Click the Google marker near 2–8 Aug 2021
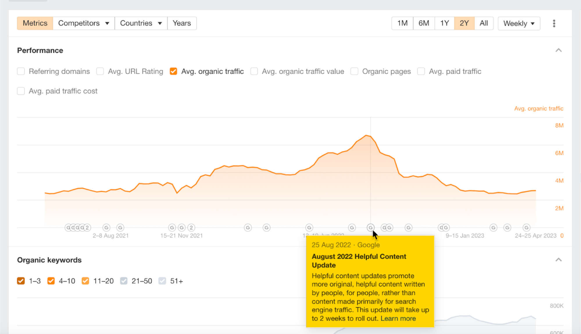 pos(106,228)
